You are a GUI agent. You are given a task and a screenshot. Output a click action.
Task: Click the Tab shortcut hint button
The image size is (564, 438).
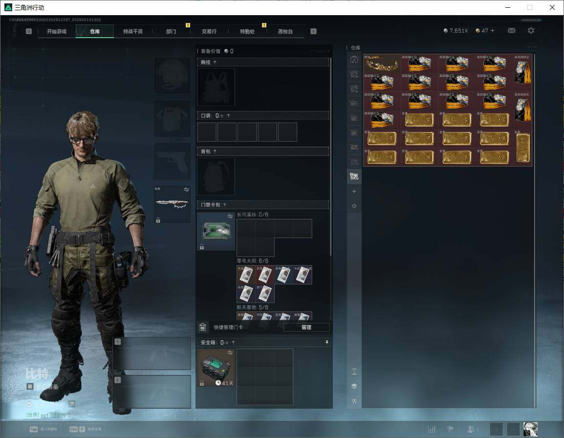point(44,429)
